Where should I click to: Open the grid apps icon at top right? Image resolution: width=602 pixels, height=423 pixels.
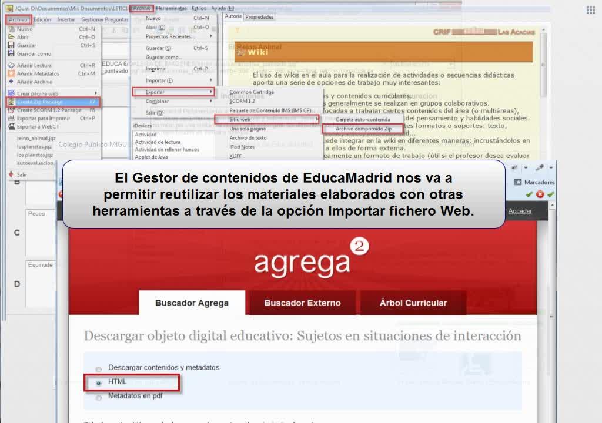[x=590, y=11]
